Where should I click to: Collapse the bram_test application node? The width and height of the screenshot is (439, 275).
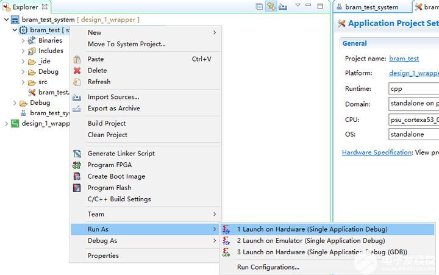click(x=15, y=30)
